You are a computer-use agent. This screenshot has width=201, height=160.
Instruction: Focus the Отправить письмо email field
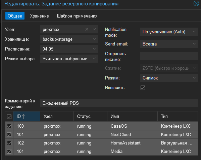169,56
